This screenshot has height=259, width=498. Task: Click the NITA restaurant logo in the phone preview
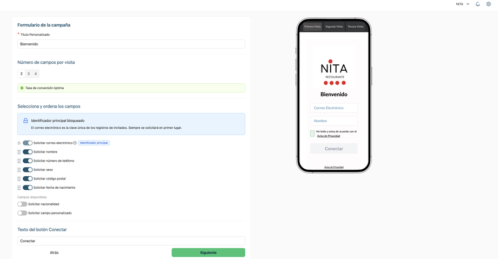point(334,72)
